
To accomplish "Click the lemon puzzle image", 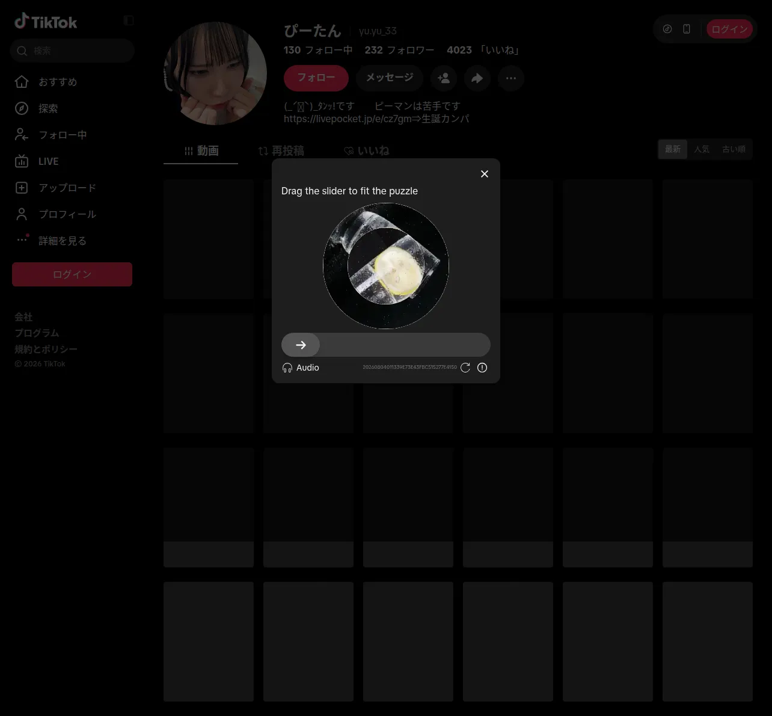I will tap(386, 266).
